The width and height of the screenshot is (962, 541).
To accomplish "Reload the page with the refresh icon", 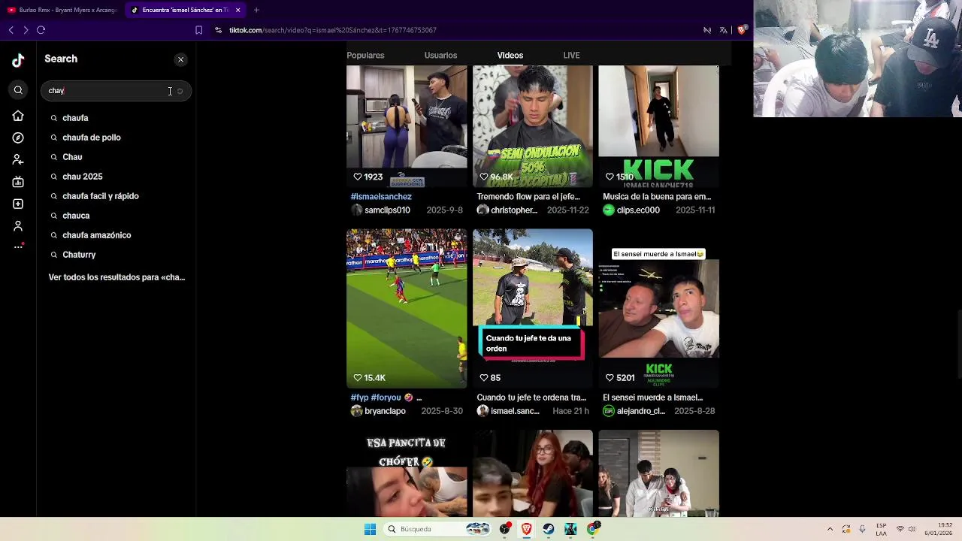I will pyautogui.click(x=41, y=30).
